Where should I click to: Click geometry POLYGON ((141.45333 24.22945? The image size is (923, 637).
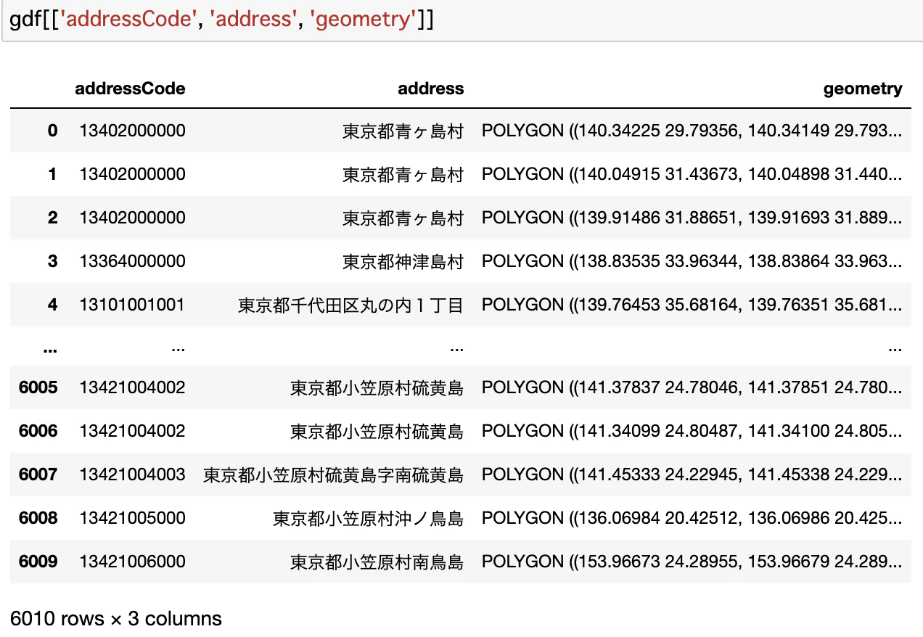692,474
